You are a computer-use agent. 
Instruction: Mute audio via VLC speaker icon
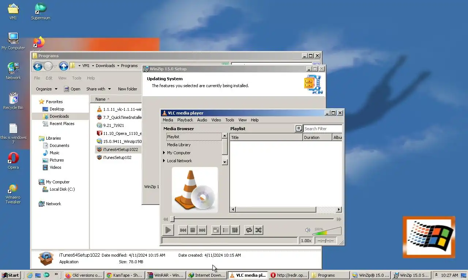point(307,230)
